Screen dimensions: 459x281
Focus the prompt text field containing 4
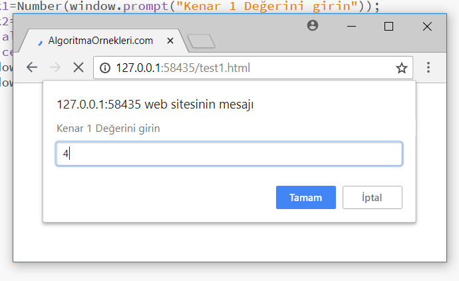(x=229, y=154)
